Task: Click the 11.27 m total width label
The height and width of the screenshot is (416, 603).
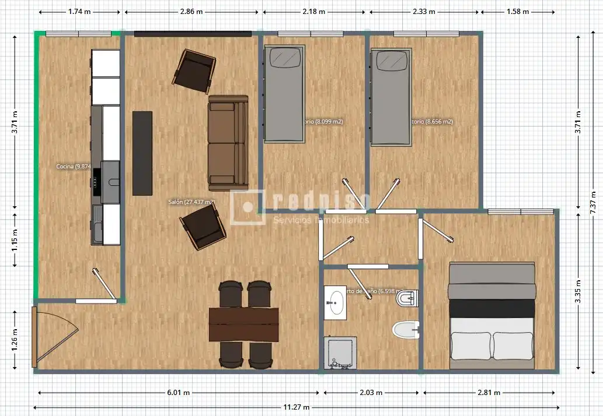Action: 297,407
